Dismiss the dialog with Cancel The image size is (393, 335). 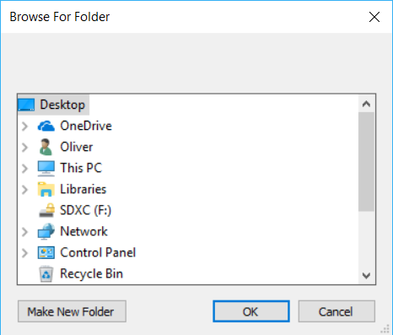pyautogui.click(x=336, y=311)
